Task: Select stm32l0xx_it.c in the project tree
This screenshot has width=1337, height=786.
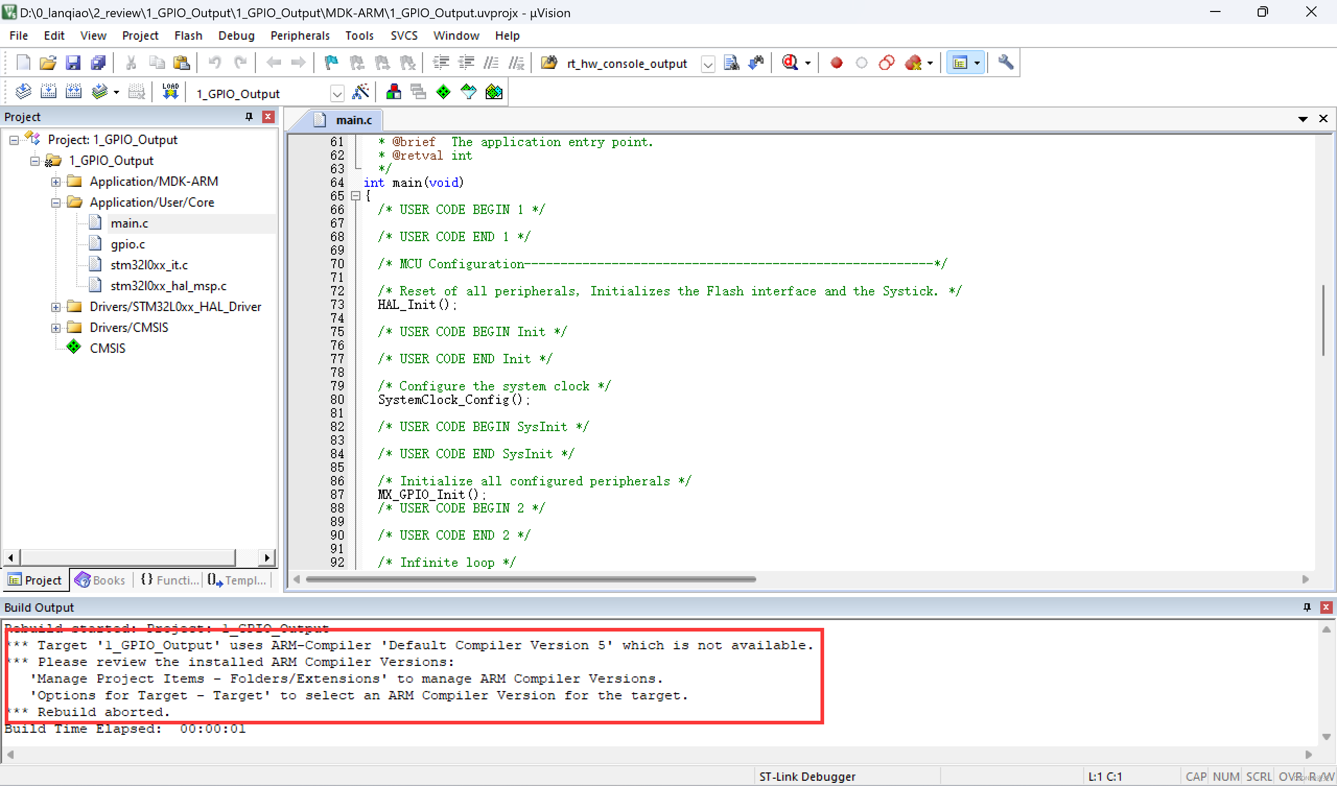Action: pyautogui.click(x=148, y=265)
